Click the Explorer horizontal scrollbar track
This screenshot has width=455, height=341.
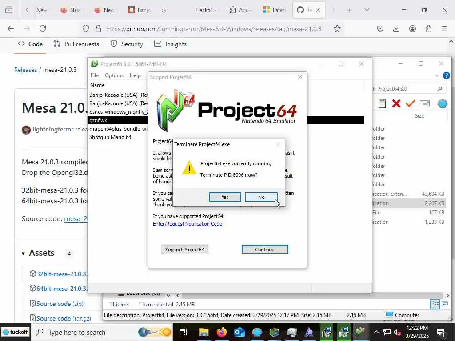pyautogui.click(x=313, y=295)
